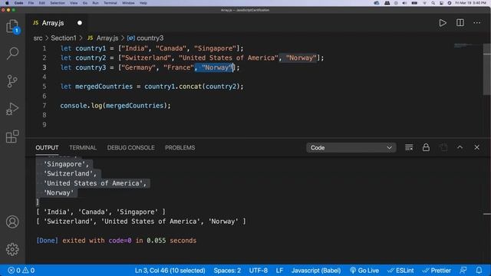Maximize the panel with the chevron-up
The width and height of the screenshot is (491, 276).
coord(460,147)
